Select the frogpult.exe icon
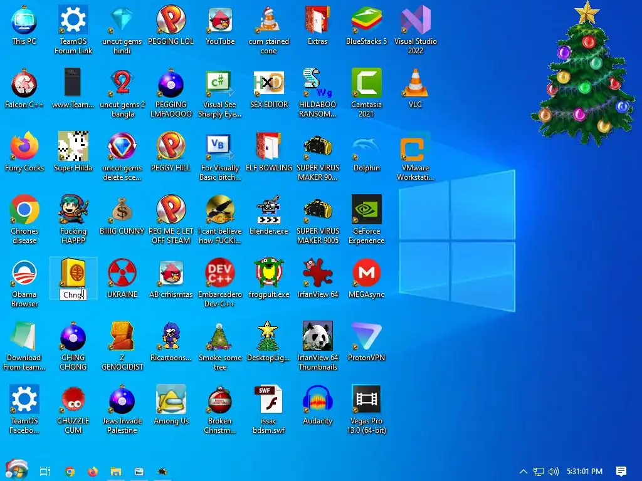This screenshot has height=481, width=642. [x=268, y=279]
